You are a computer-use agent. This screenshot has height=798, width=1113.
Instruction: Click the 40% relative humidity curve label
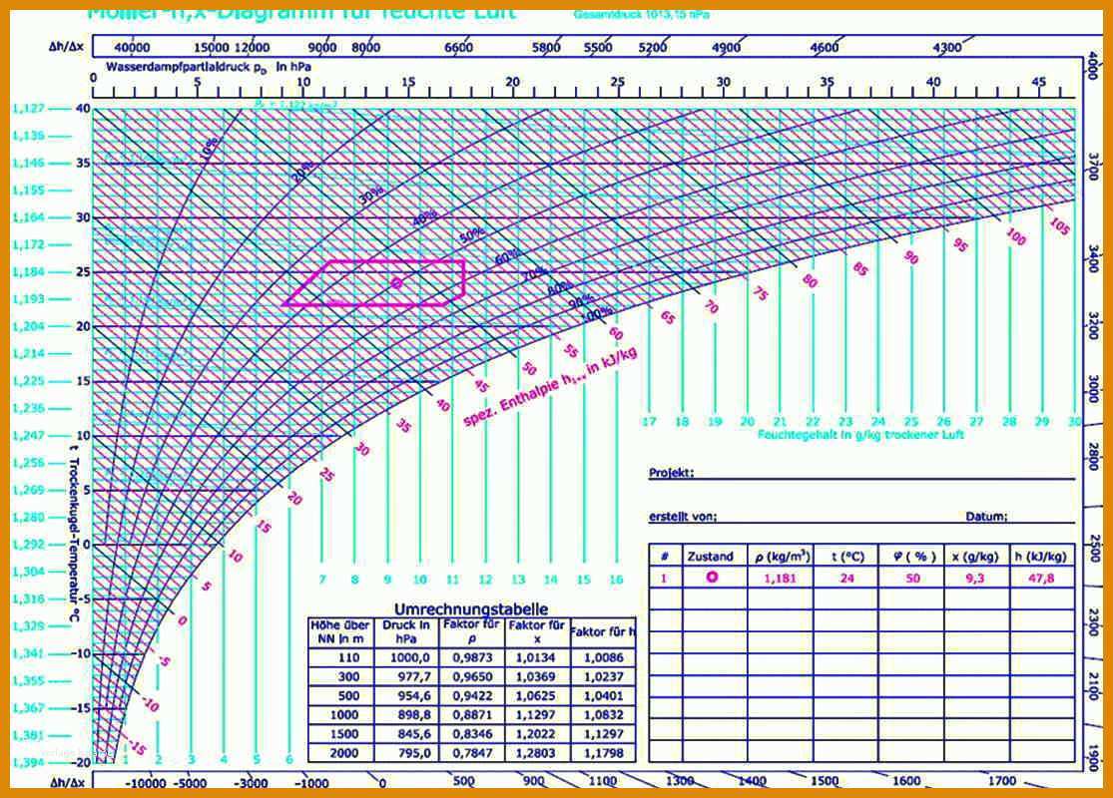click(x=425, y=216)
